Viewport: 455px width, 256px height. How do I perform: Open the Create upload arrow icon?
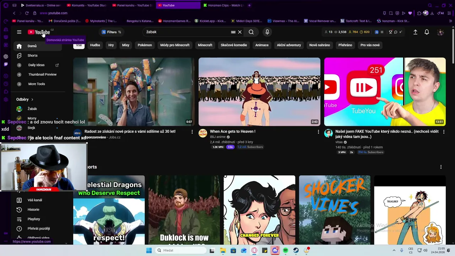[x=415, y=32]
